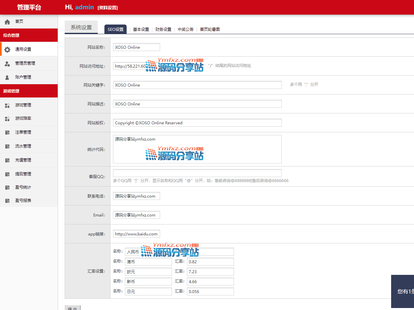Click the 充值管理 sidebar icon

(x=7, y=160)
